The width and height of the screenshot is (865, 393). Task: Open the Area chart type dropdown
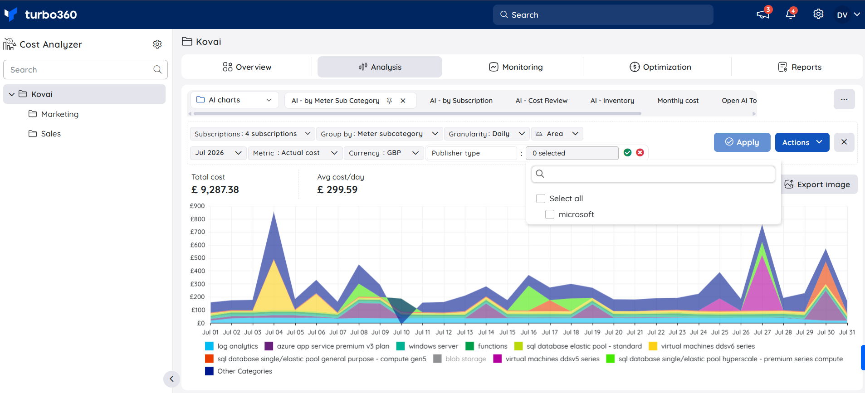pyautogui.click(x=557, y=134)
